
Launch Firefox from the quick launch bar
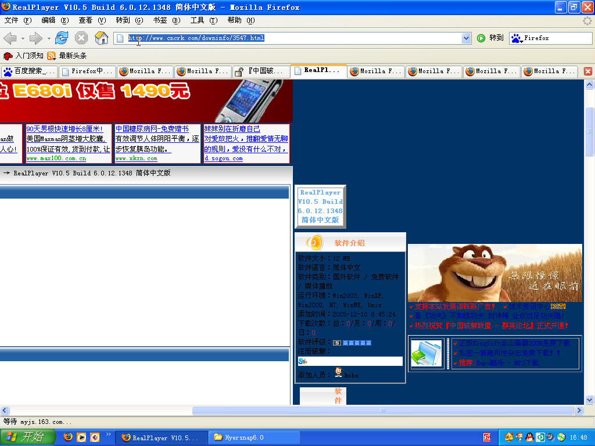(x=68, y=437)
